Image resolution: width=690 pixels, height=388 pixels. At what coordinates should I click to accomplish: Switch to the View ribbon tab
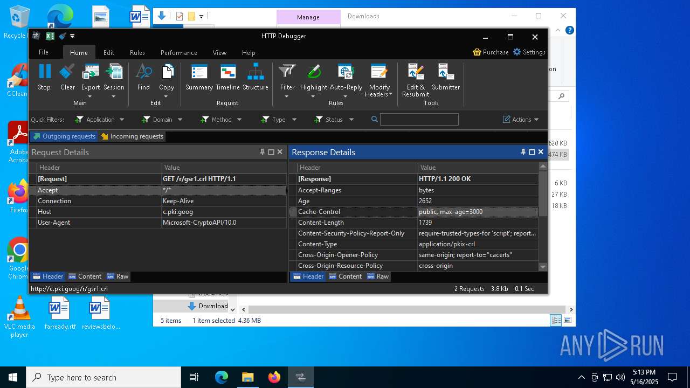click(x=219, y=53)
